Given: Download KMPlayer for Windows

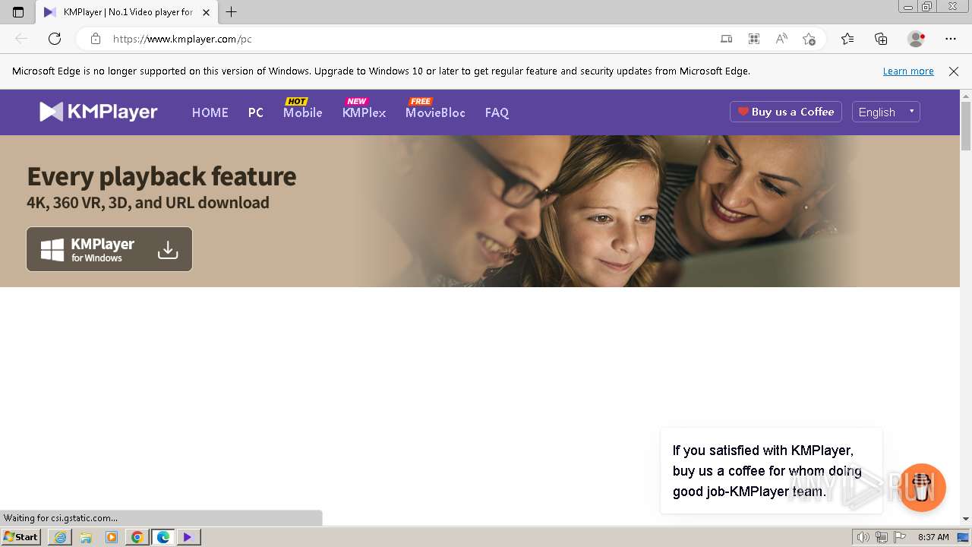Looking at the screenshot, I should (109, 249).
